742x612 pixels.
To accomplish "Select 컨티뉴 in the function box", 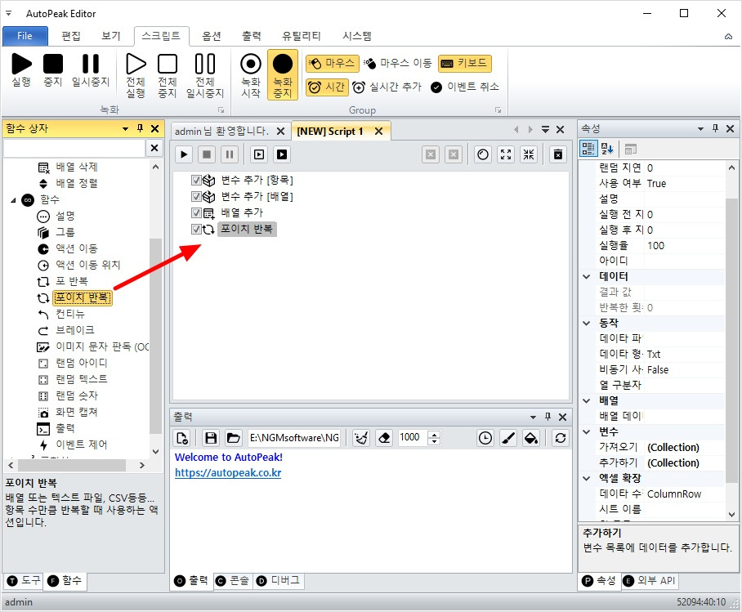I will tap(70, 314).
